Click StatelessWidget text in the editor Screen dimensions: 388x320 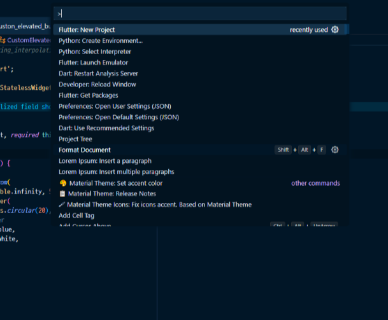click(x=25, y=88)
